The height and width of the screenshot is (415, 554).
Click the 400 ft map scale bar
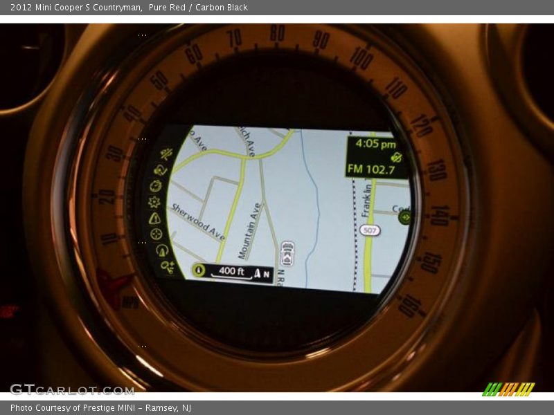click(x=231, y=272)
